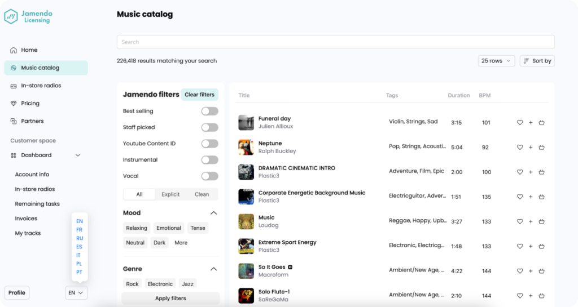The height and width of the screenshot is (307, 578).
Task: Show More mood tags
Action: click(181, 243)
